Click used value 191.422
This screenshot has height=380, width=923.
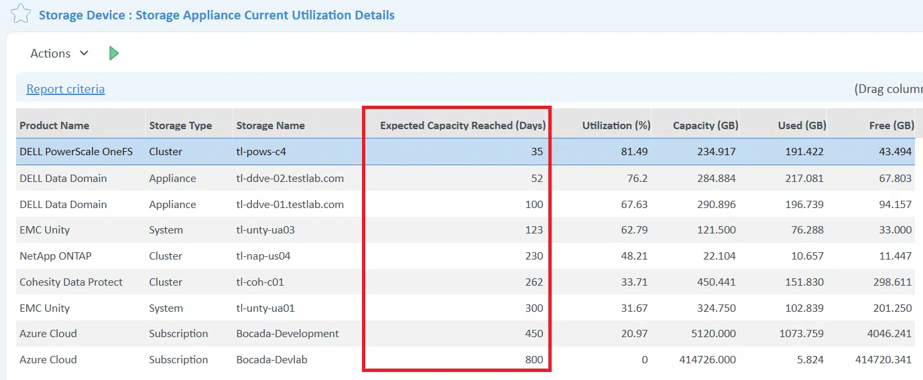pos(804,152)
